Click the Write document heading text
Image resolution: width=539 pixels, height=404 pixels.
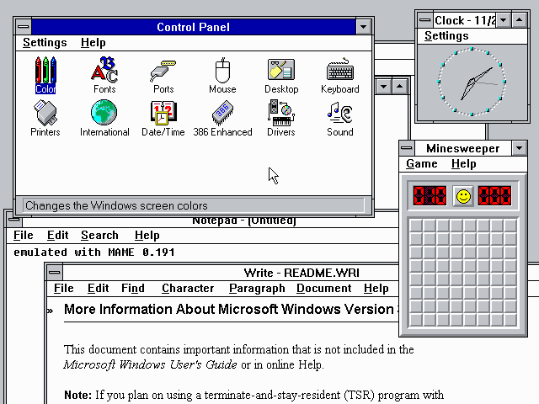coord(231,309)
